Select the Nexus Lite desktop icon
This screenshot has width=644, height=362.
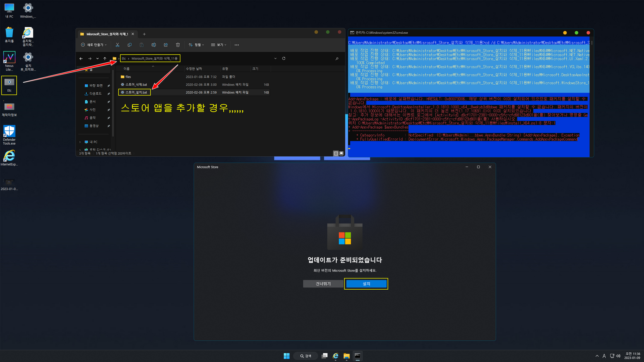click(x=9, y=61)
